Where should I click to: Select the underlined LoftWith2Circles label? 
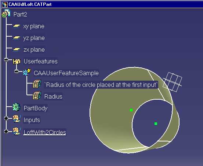click(45, 132)
